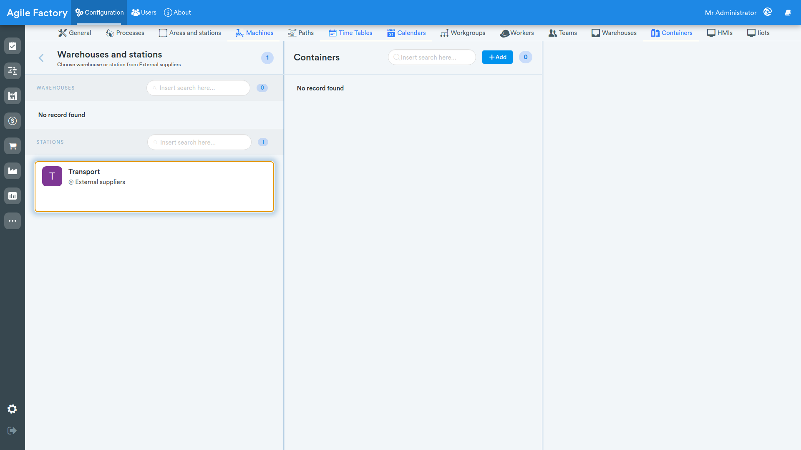
Task: Switch to the Paths tab
Action: tap(301, 33)
